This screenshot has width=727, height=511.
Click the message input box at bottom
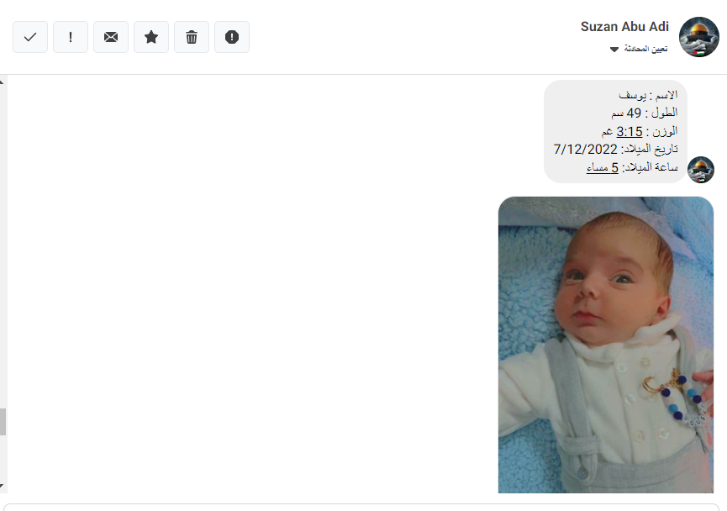click(x=361, y=507)
